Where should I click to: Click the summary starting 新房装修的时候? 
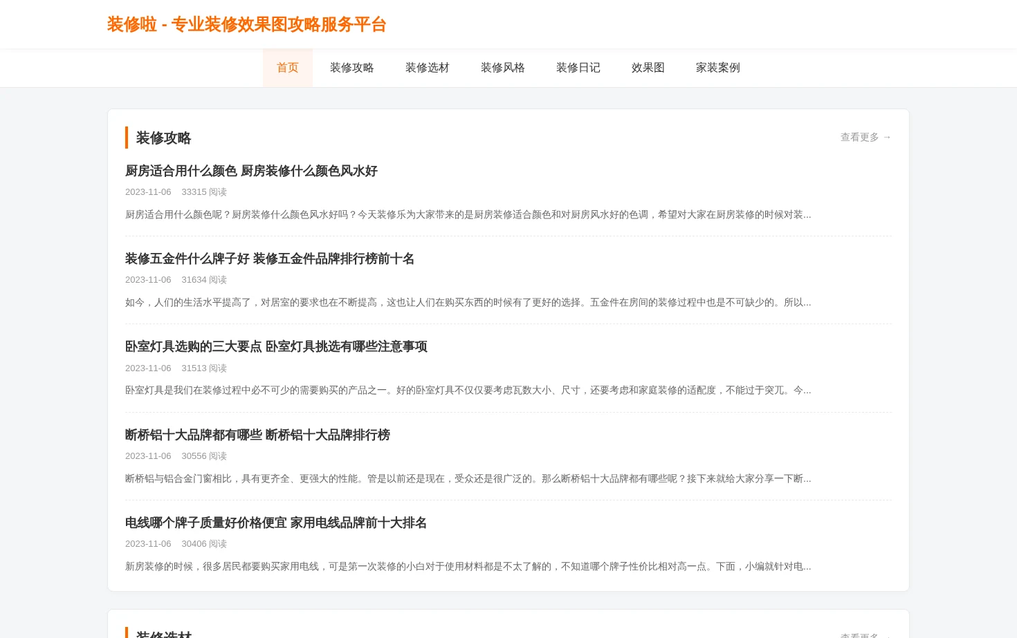(x=468, y=567)
